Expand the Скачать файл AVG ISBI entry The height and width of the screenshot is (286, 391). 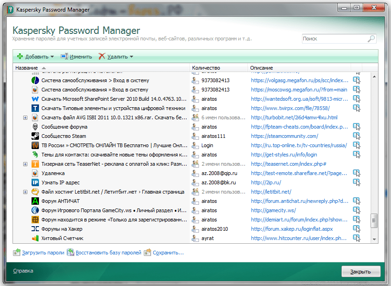[25, 117]
